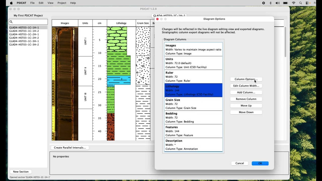Select highlighted Lithology entry in Diagram Columns list

pyautogui.click(x=193, y=90)
